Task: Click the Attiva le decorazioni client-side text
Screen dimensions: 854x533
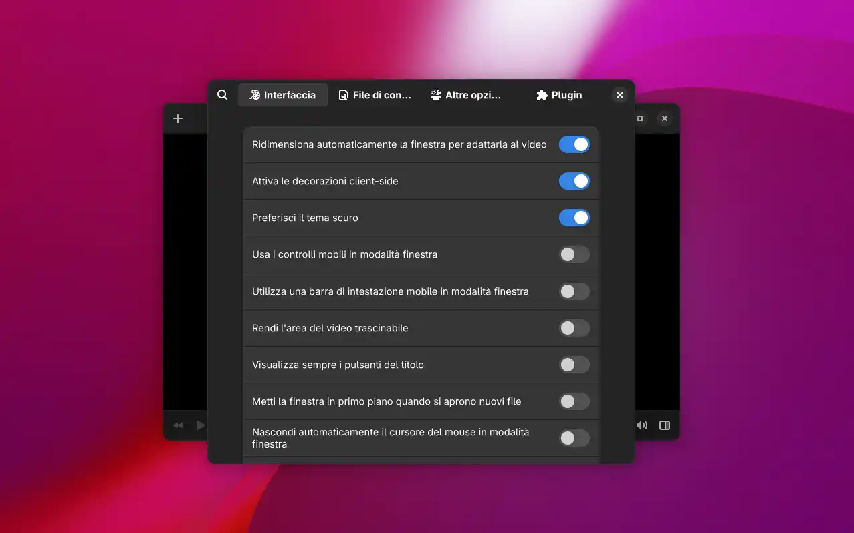Action: [x=325, y=181]
